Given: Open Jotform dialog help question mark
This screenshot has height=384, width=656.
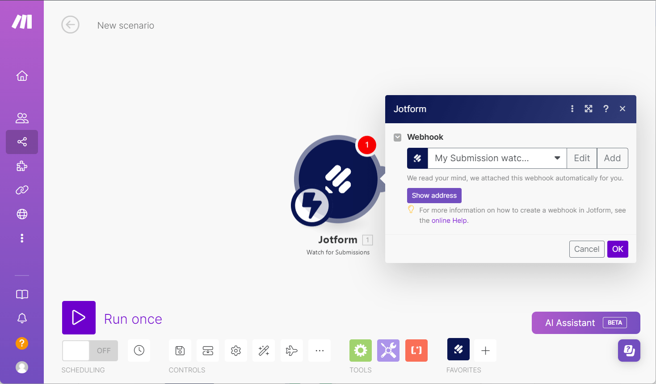Looking at the screenshot, I should [606, 109].
